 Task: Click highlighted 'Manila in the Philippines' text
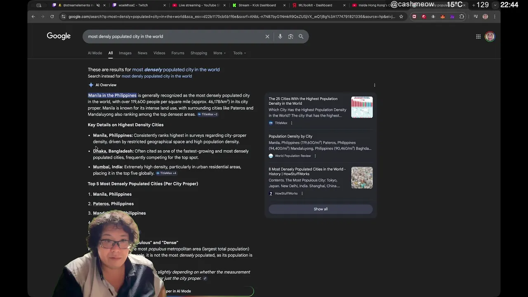112,95
